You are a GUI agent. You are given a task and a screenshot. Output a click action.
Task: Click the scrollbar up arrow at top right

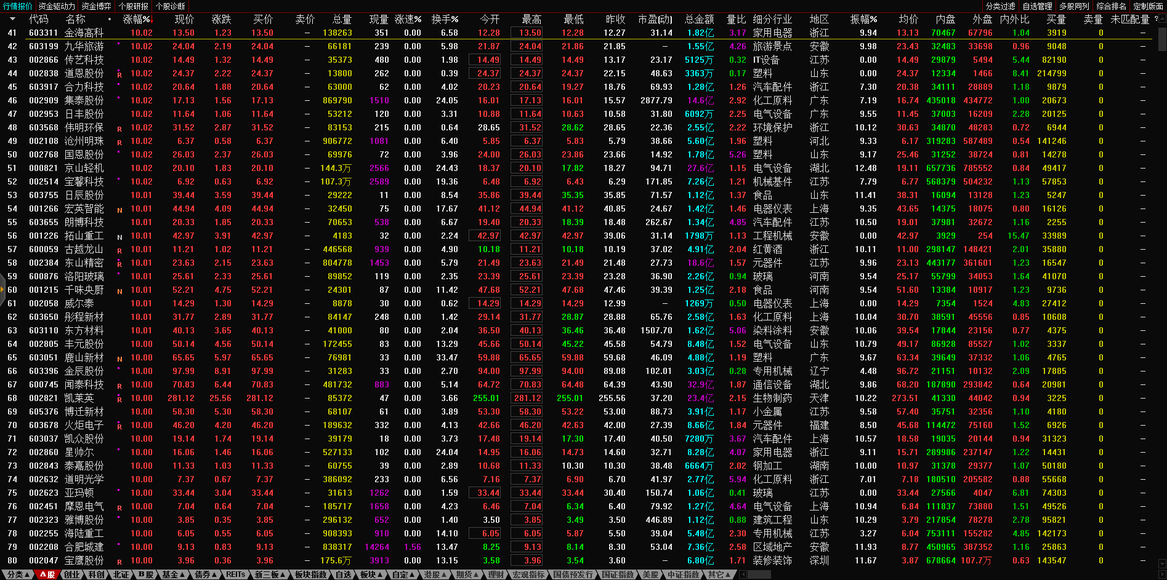[1162, 19]
